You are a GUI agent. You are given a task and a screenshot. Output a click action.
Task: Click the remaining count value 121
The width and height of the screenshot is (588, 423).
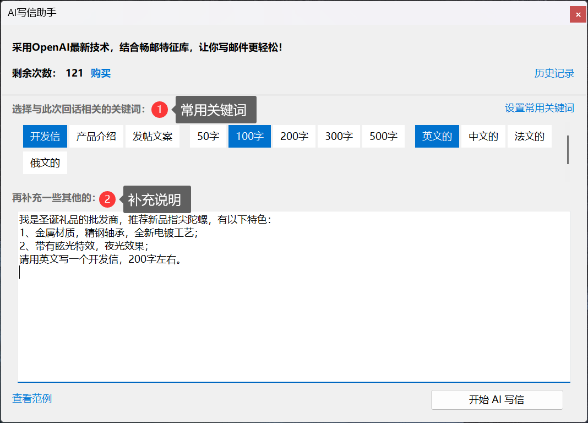tap(74, 73)
